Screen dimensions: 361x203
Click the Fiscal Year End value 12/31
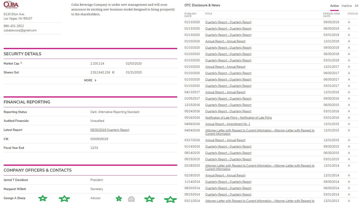(x=94, y=148)
